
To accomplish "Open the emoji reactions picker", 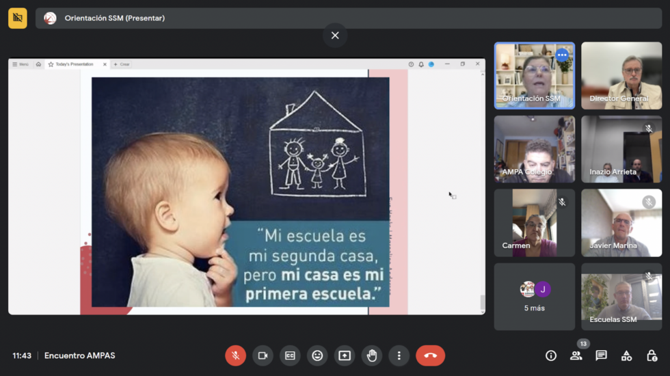I will (x=317, y=355).
